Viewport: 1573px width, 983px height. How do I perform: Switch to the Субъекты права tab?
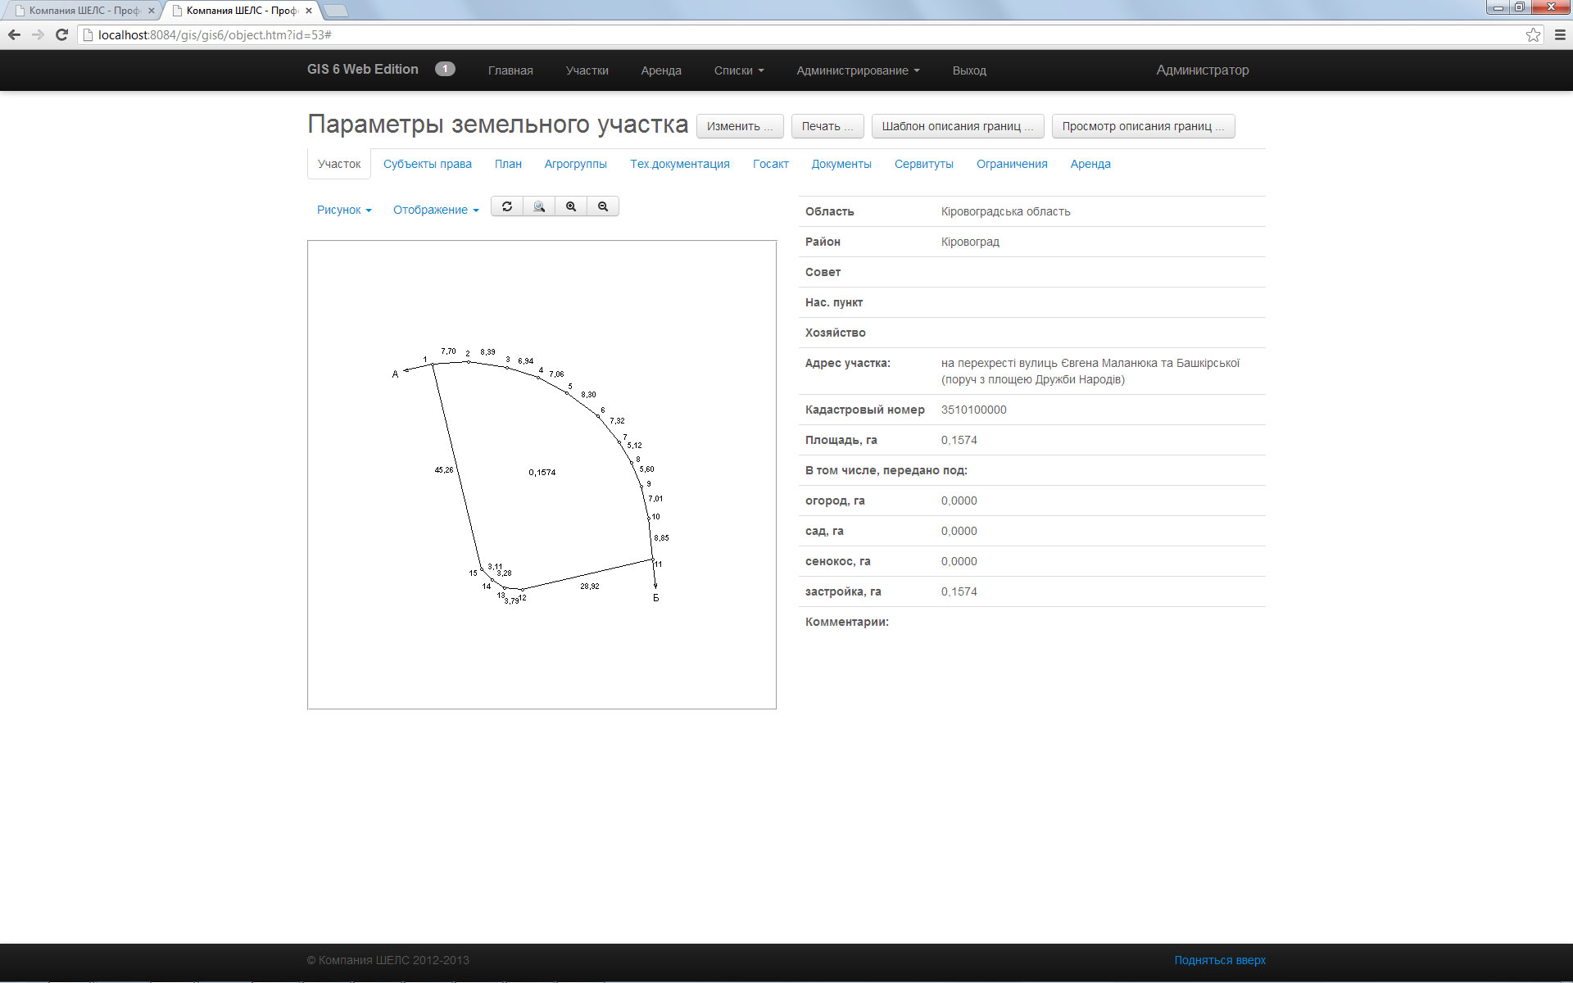coord(427,164)
